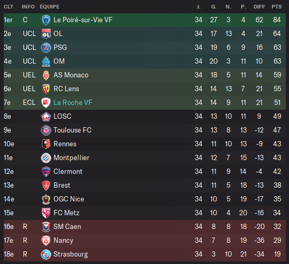Open the Toulouse FC team name
289x264 pixels.
point(73,130)
